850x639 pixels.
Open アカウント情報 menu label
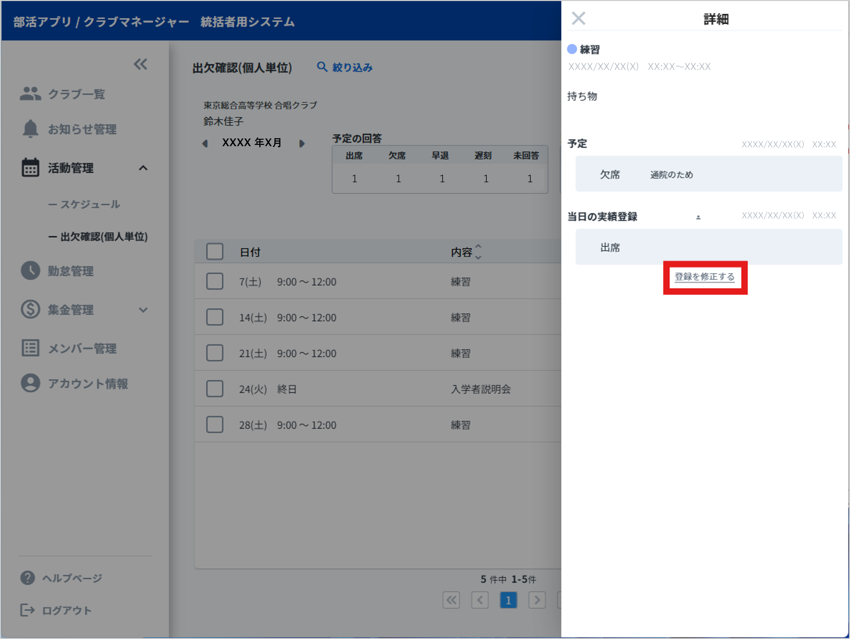[88, 383]
